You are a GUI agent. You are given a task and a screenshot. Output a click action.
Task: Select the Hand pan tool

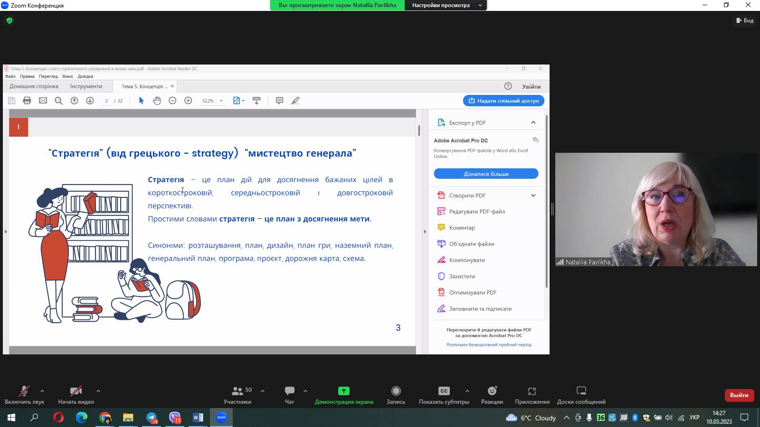click(x=157, y=101)
